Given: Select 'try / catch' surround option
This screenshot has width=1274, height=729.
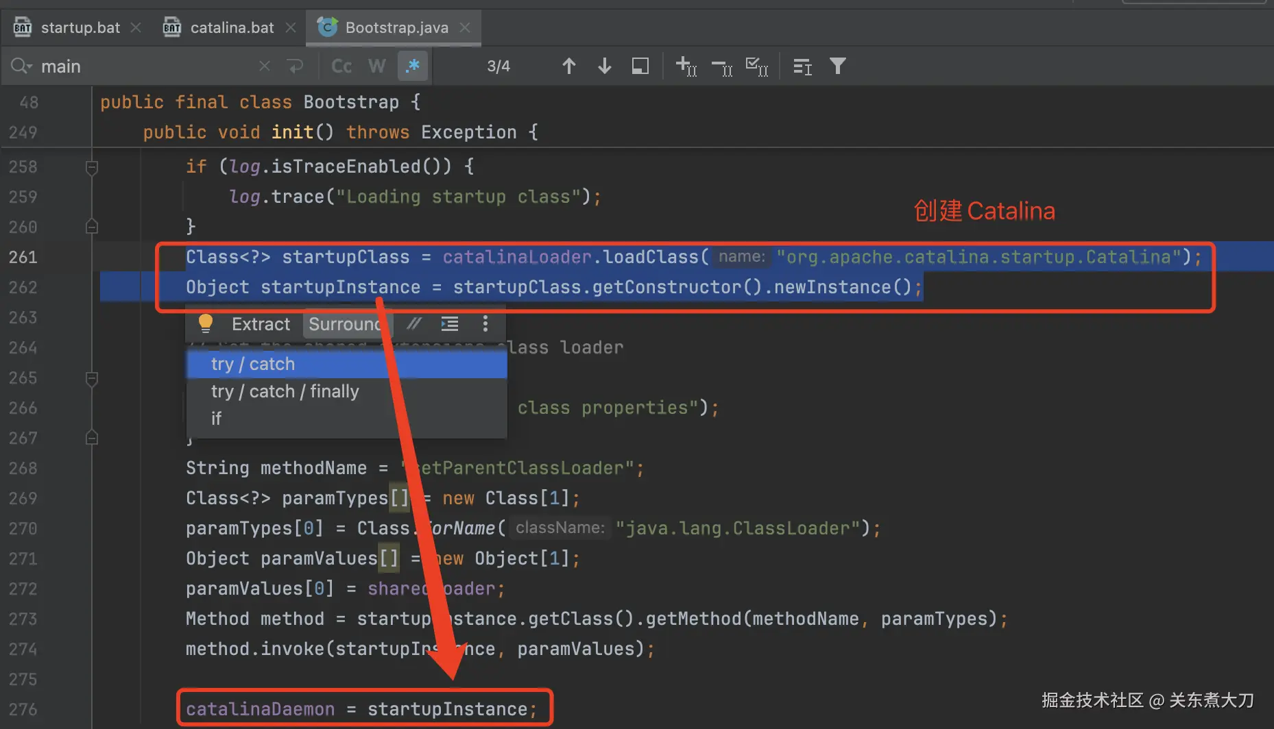Looking at the screenshot, I should pyautogui.click(x=347, y=364).
